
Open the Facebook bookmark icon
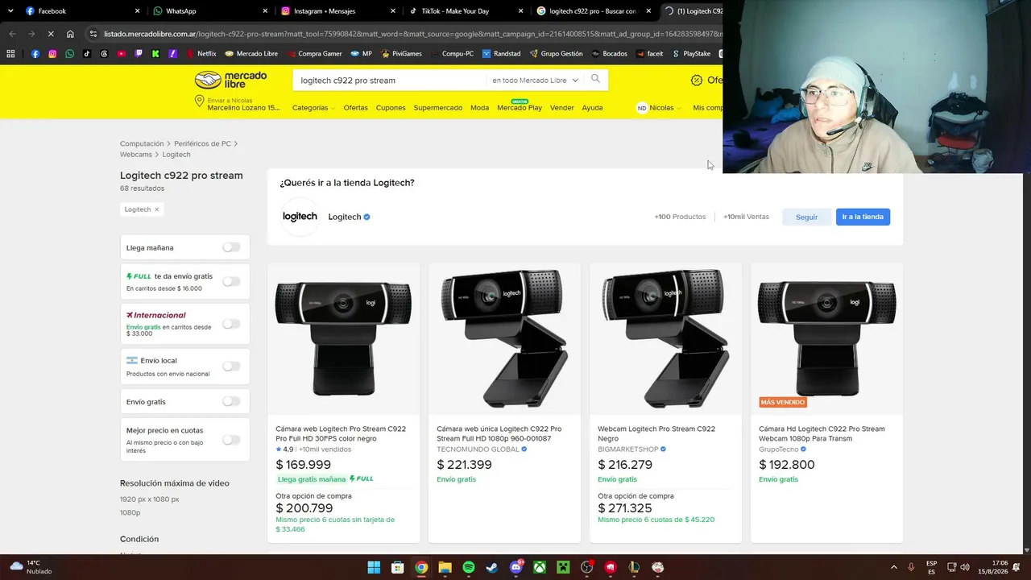coord(35,54)
